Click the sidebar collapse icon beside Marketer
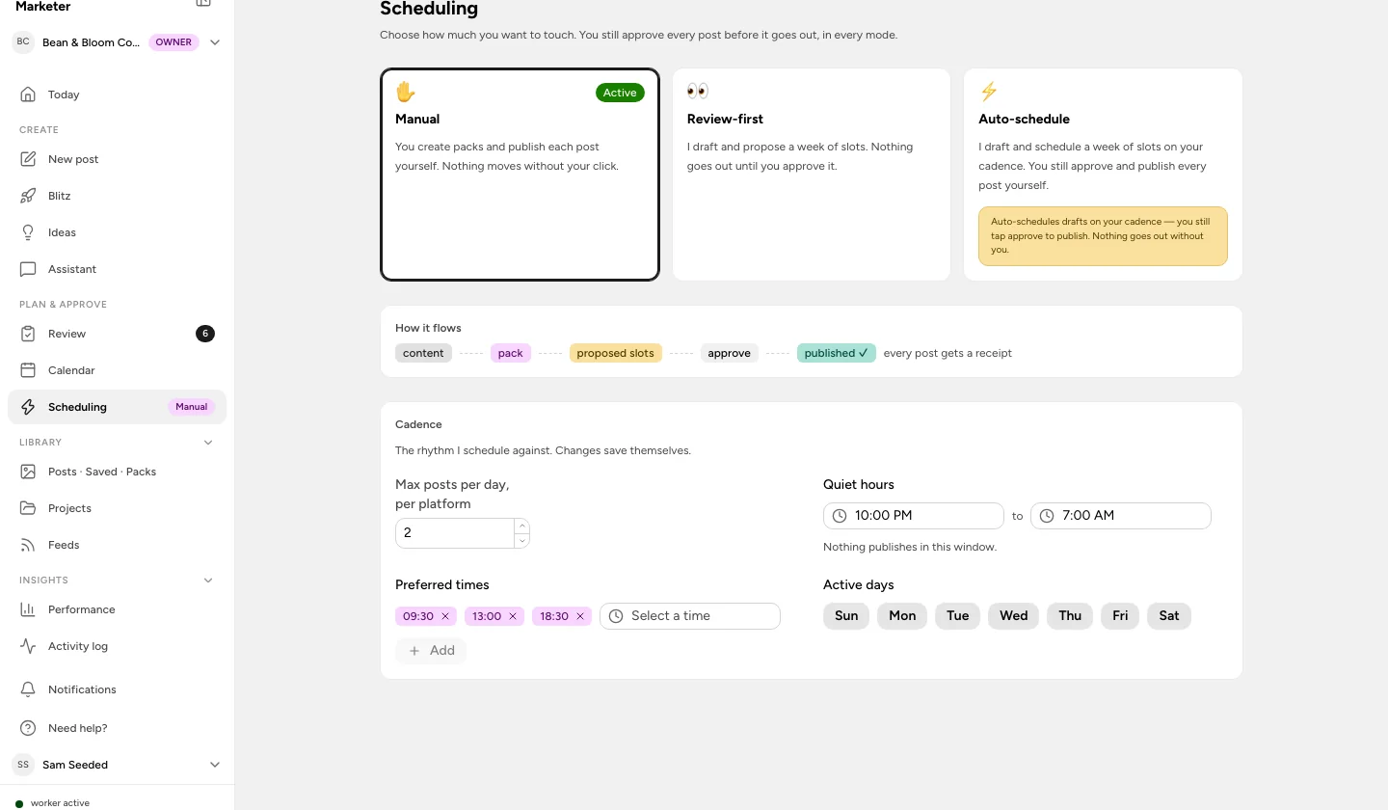 [203, 4]
